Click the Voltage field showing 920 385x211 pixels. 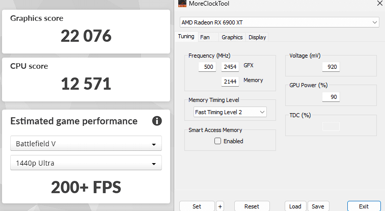(x=331, y=67)
